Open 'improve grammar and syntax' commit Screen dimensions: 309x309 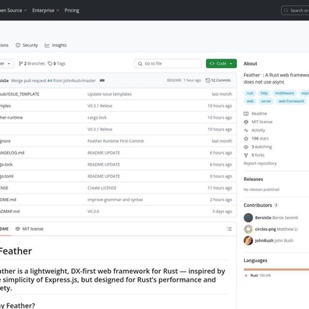115,200
